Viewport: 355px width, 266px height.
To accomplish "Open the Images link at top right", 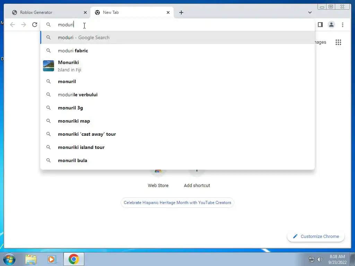I will tap(320, 42).
